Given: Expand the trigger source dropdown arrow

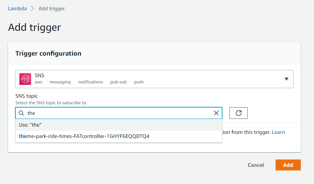Looking at the screenshot, I should tap(287, 79).
